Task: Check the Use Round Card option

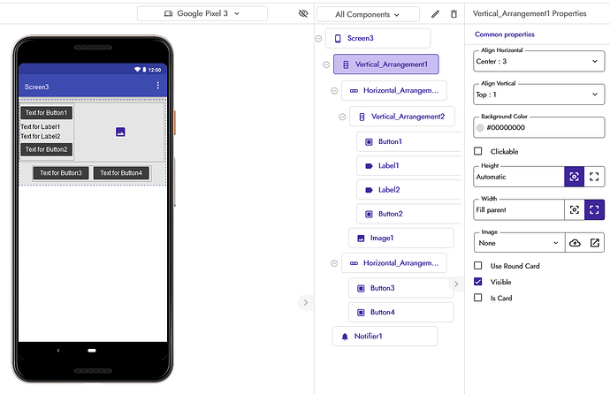Action: coord(479,266)
